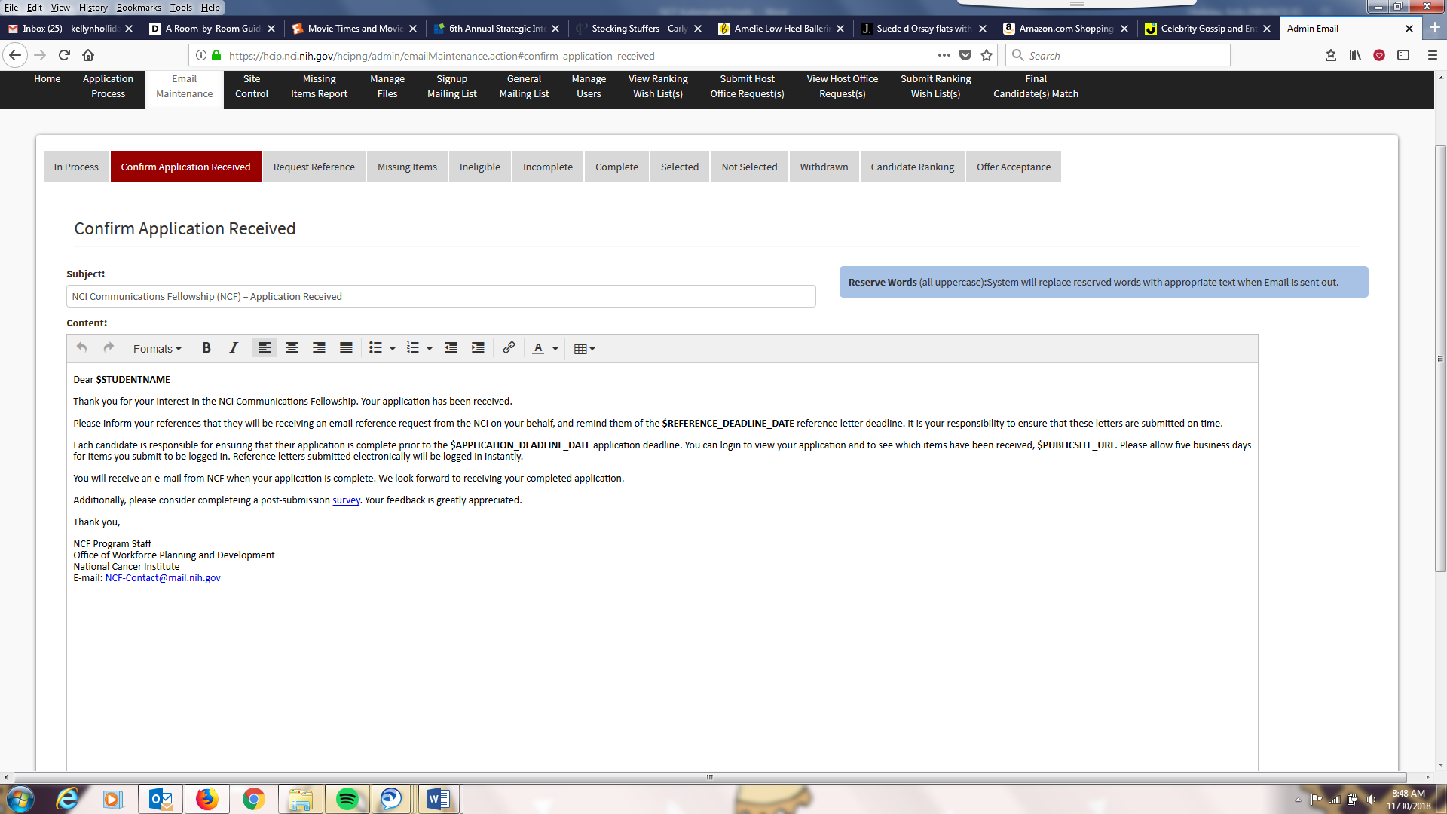Viewport: 1447px width, 814px height.
Task: Switch to the Missing Items tab
Action: [407, 167]
